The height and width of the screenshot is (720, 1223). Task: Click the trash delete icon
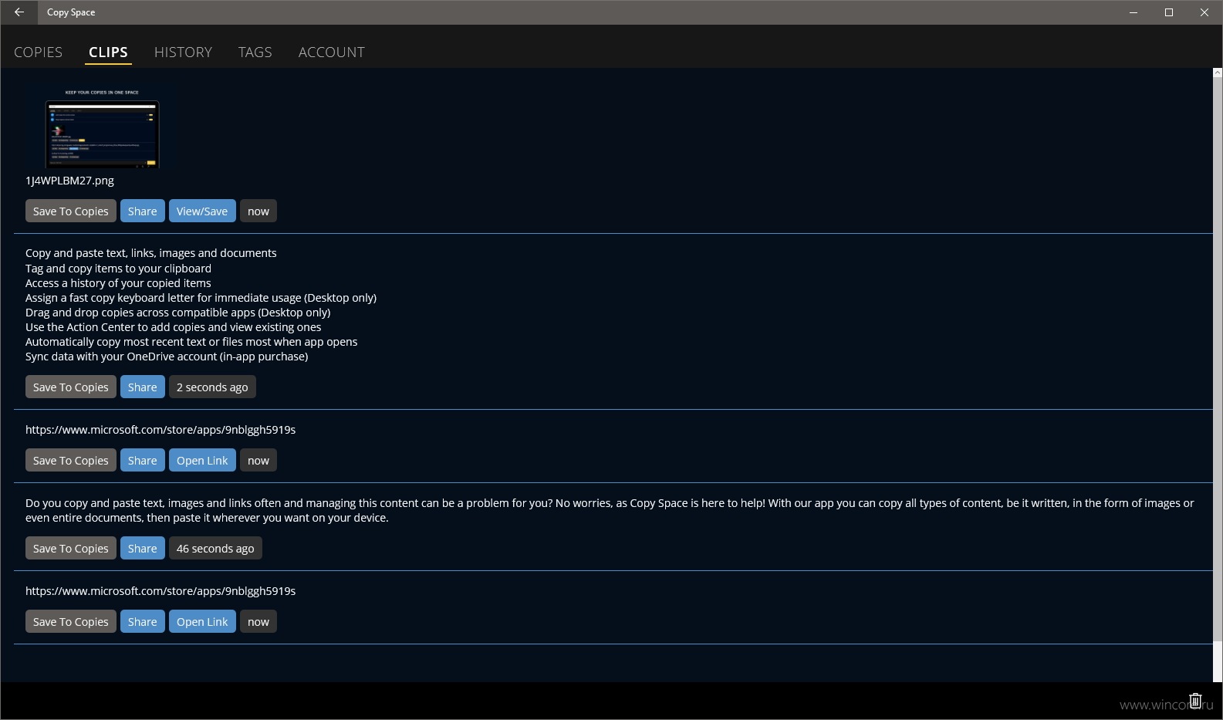pyautogui.click(x=1195, y=701)
